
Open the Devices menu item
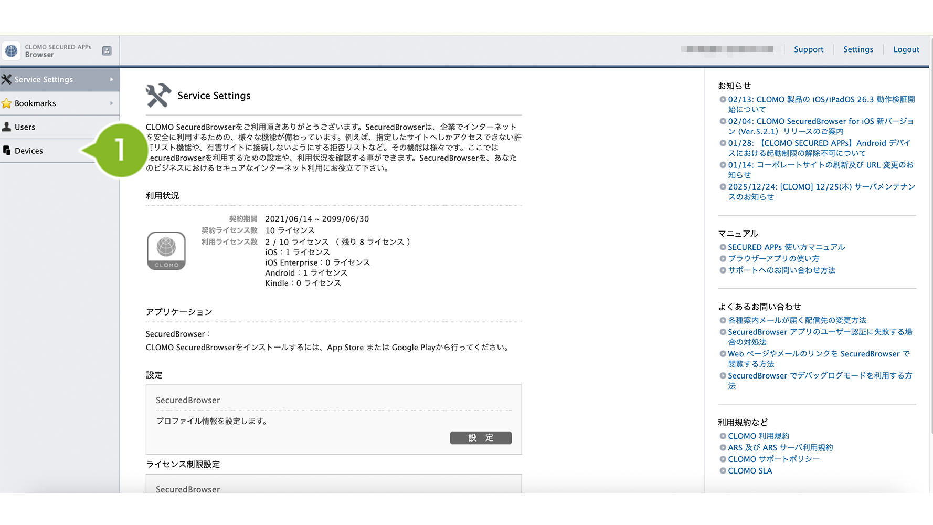tap(29, 151)
